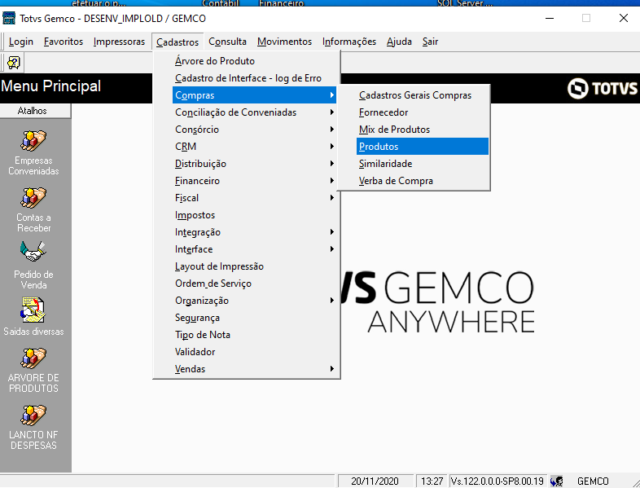Open the Login menu

coord(21,42)
